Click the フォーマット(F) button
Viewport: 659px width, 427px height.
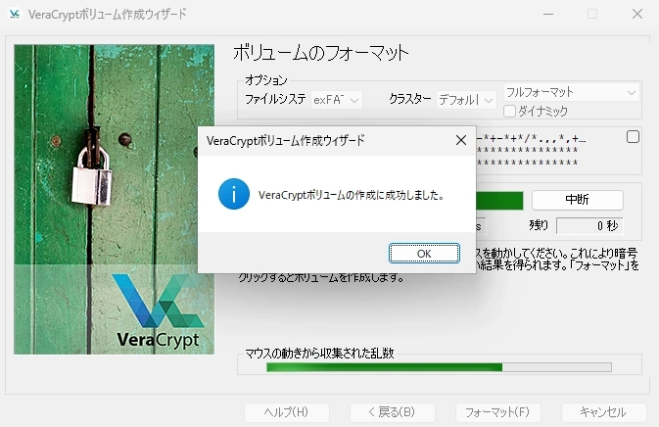click(x=498, y=412)
